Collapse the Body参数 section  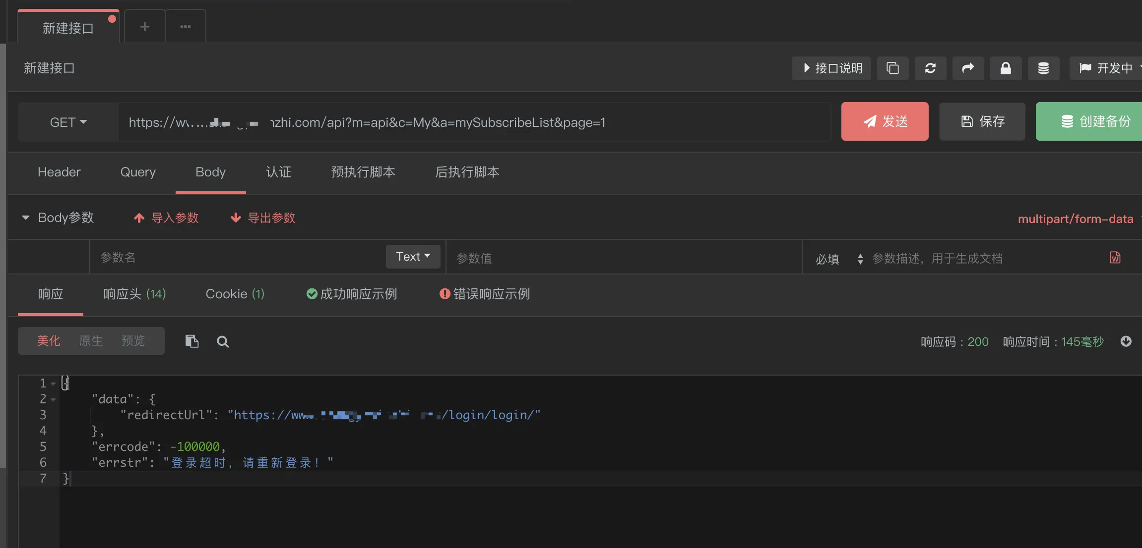[26, 218]
